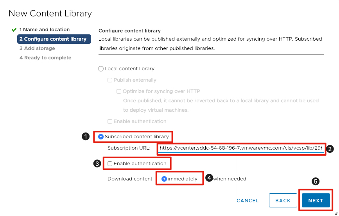The width and height of the screenshot is (339, 216).
Task: Check Enable authentication under Local content library
Action: (x=110, y=121)
